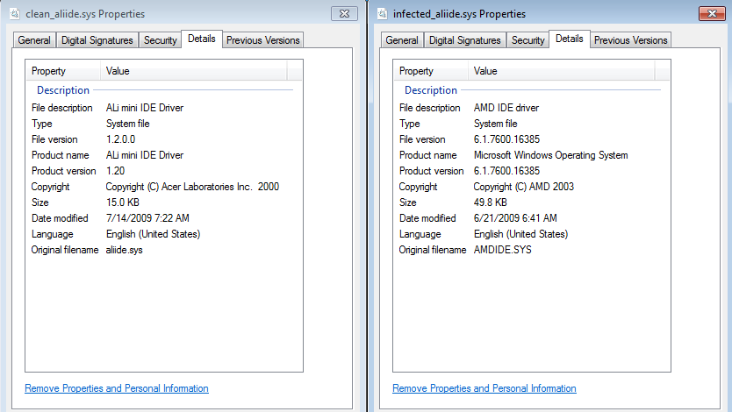Open Security tab in clean_aliide.sys window
This screenshot has width=732, height=412.
[160, 40]
